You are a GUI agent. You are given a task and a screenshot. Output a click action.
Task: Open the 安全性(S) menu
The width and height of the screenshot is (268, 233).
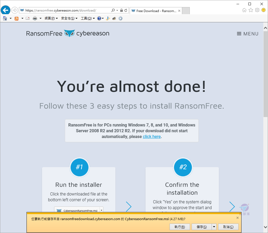69,18
